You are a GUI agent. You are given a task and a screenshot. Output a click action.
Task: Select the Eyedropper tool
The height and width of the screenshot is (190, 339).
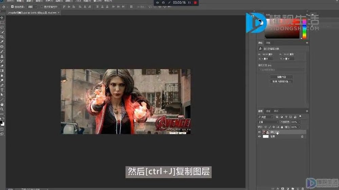[x=2, y=41]
